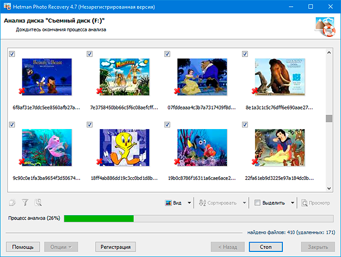
Task: Select the Snow White thumbnail
Action: [x=280, y=147]
